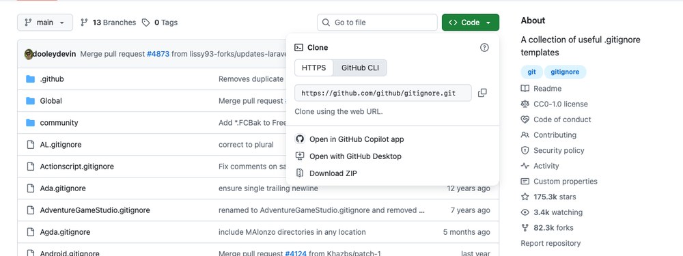
Task: Switch to the HTTPS clone tab
Action: click(x=314, y=68)
